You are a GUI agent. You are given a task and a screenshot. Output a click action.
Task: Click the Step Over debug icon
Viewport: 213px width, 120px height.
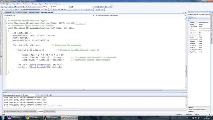[x=18, y=10]
